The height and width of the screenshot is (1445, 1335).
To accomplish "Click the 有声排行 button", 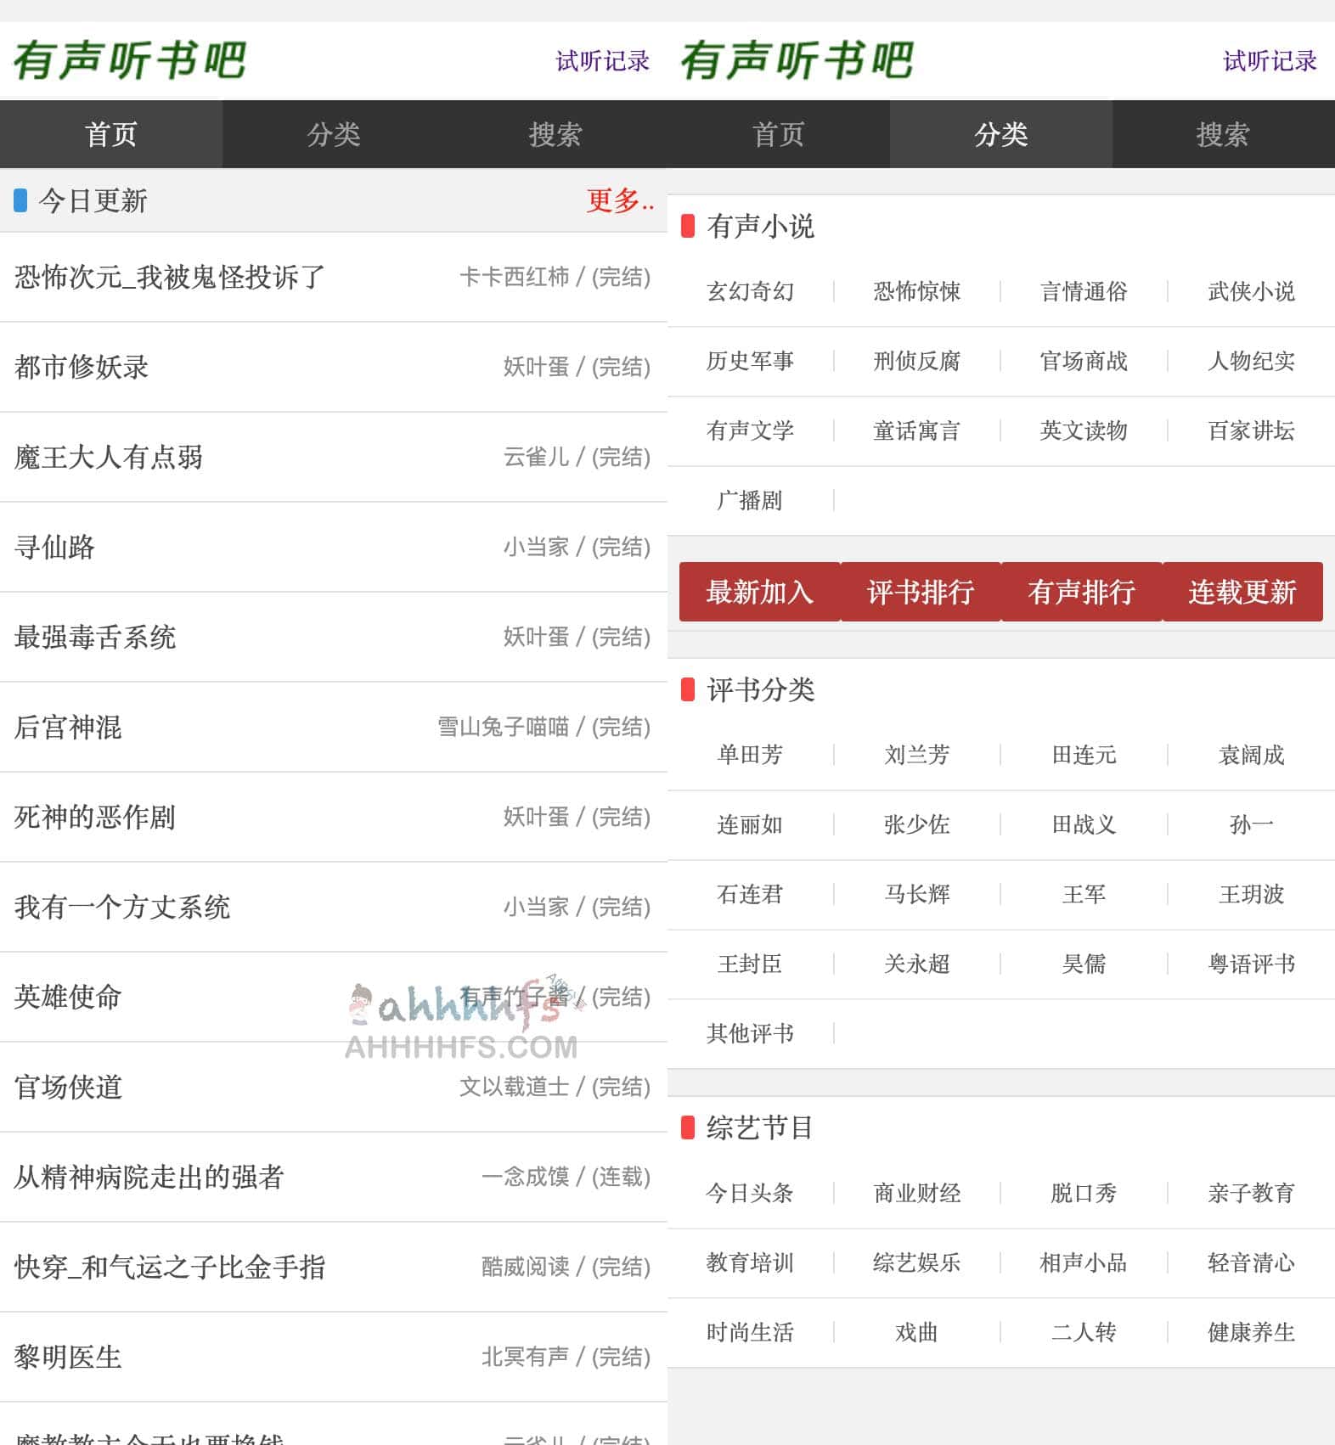I will tap(1081, 592).
